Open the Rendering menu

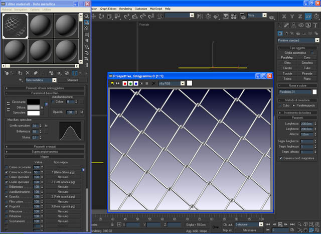126,9
